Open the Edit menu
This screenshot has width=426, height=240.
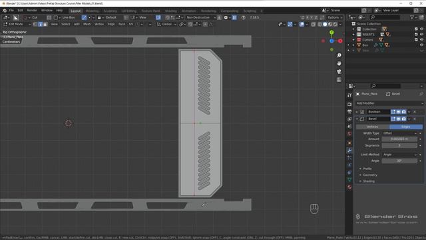tap(21, 11)
